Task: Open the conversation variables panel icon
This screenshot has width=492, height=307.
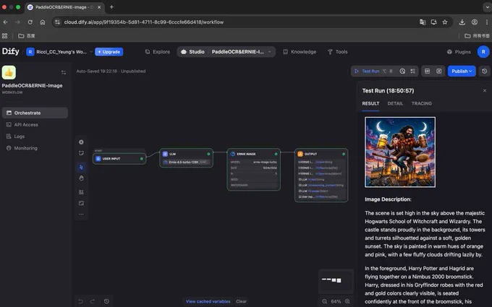Action: (439, 71)
